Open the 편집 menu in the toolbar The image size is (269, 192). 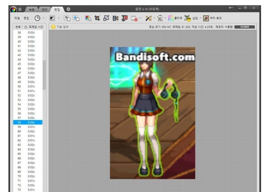(26, 18)
